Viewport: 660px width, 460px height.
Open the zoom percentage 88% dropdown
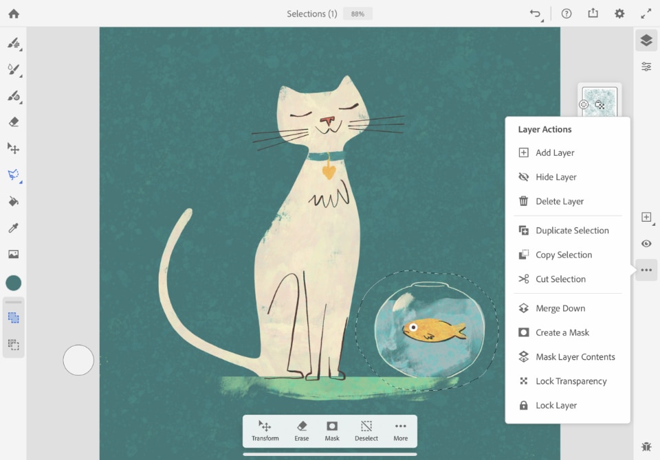coord(357,14)
